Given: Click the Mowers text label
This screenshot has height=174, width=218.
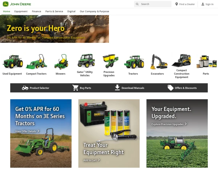Looking at the screenshot, I should 60,74.
